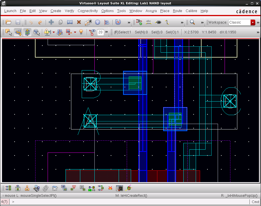The width and height of the screenshot is (261, 206).
Task: Open the Calibre menu
Action: pos(191,11)
